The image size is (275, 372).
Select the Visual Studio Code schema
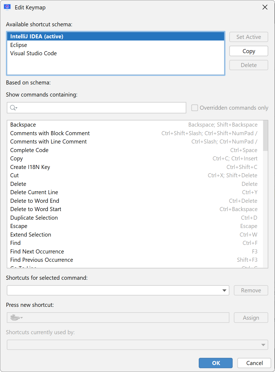(116, 53)
